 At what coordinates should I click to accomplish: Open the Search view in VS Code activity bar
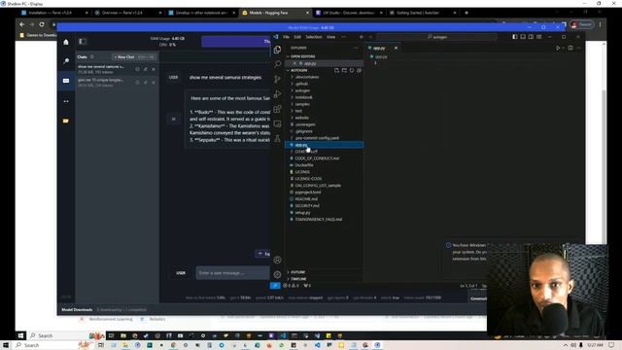(277, 64)
